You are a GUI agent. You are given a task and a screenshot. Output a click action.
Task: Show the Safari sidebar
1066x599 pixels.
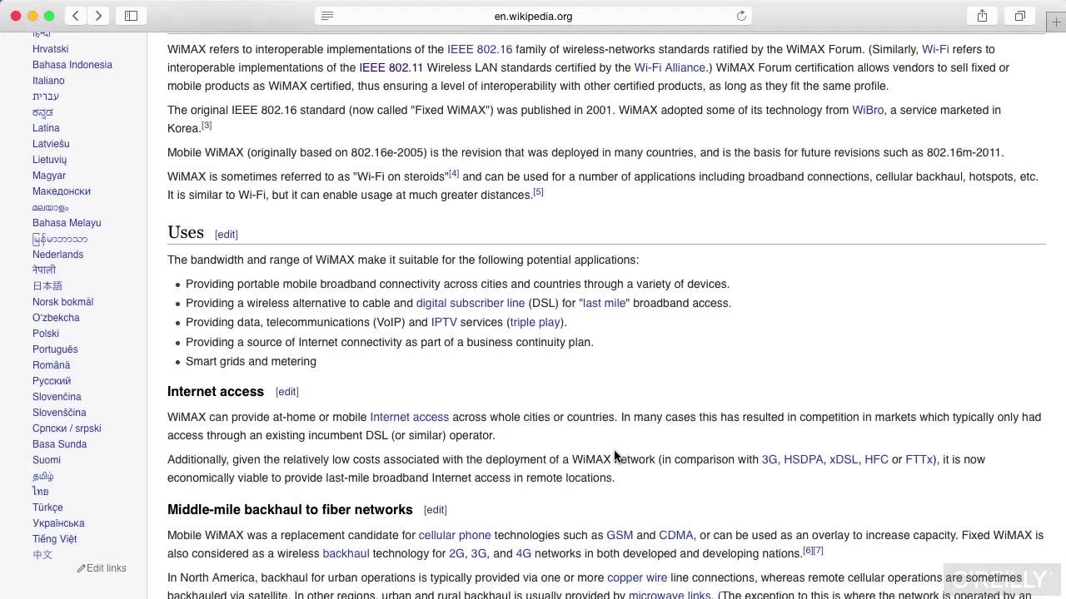(x=131, y=16)
